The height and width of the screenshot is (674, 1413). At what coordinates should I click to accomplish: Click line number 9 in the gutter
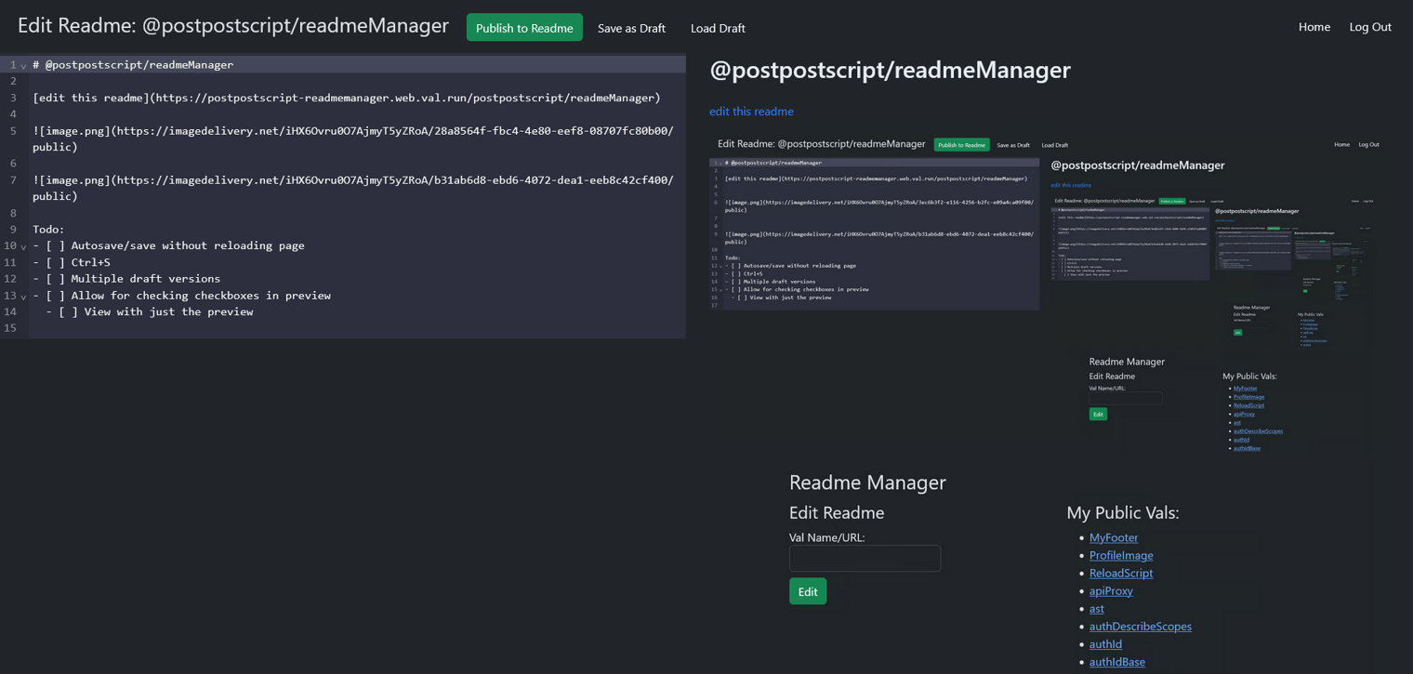coord(13,230)
